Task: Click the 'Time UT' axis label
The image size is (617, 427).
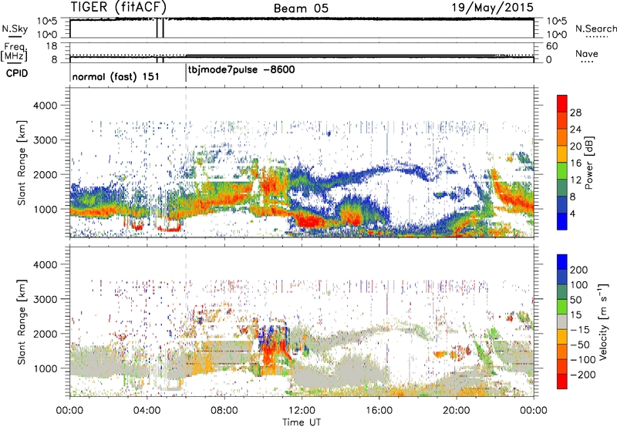Action: point(302,422)
